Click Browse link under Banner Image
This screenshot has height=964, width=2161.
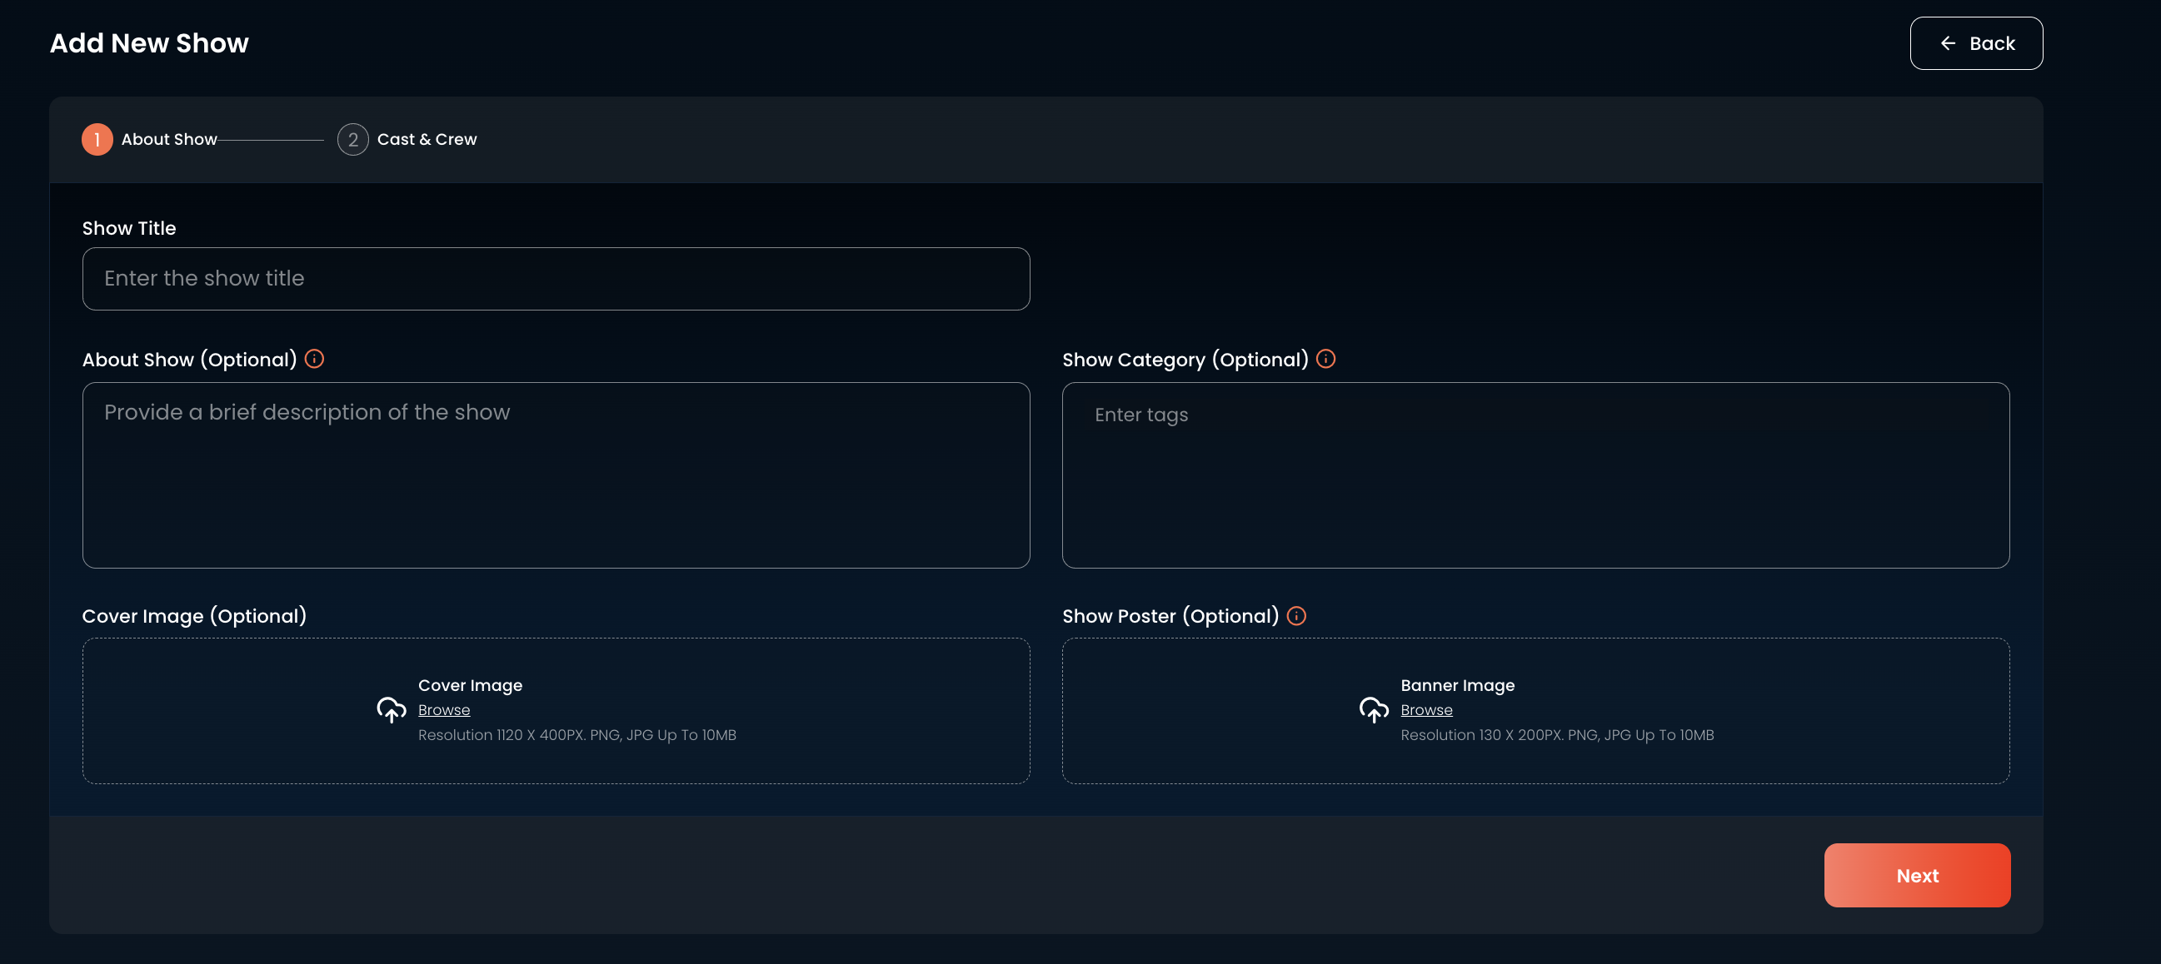pos(1426,710)
